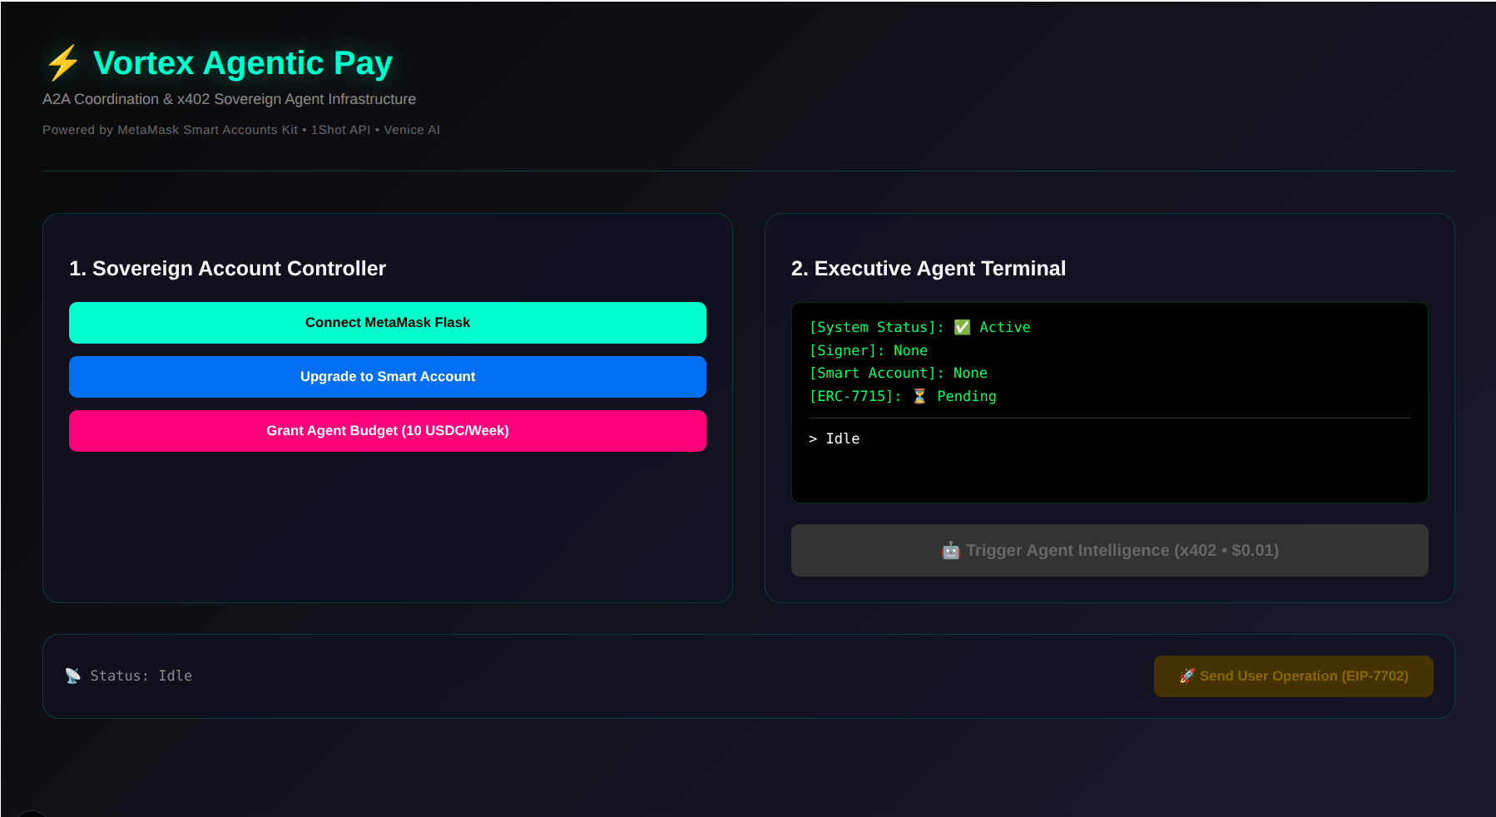This screenshot has width=1496, height=817.
Task: Click the hourglass Pending icon
Action: 919,396
